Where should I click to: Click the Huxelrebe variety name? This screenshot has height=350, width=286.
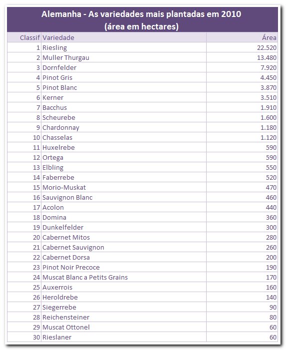(x=58, y=148)
